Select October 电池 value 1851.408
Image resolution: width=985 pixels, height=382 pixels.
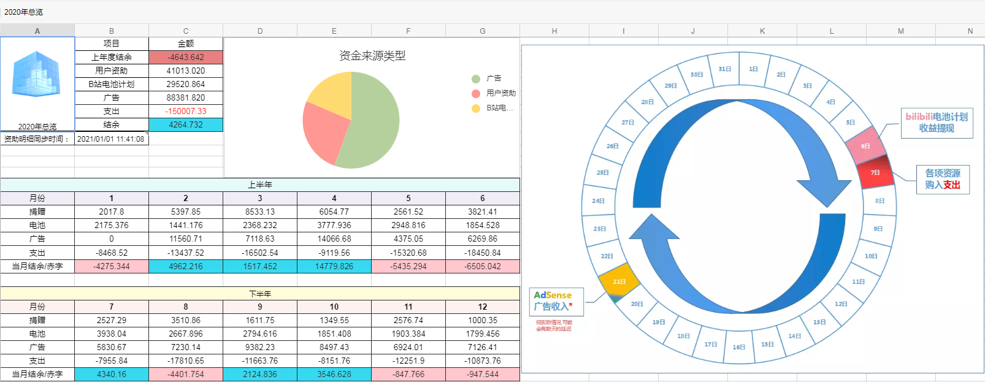tap(334, 334)
